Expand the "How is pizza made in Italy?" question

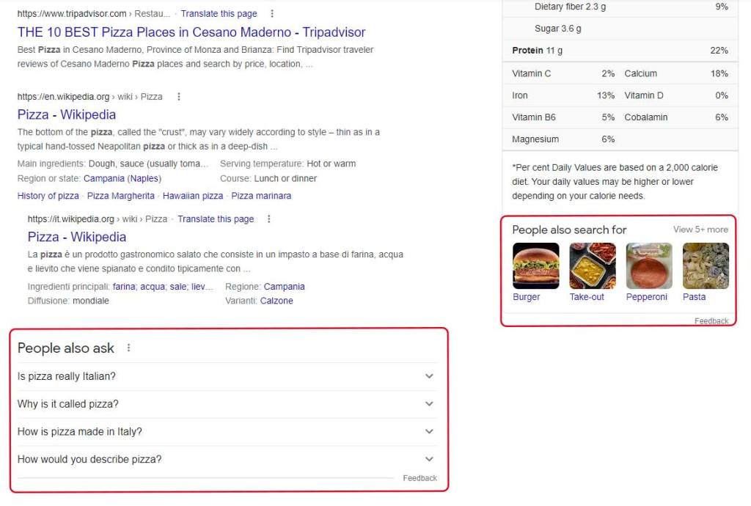click(429, 432)
